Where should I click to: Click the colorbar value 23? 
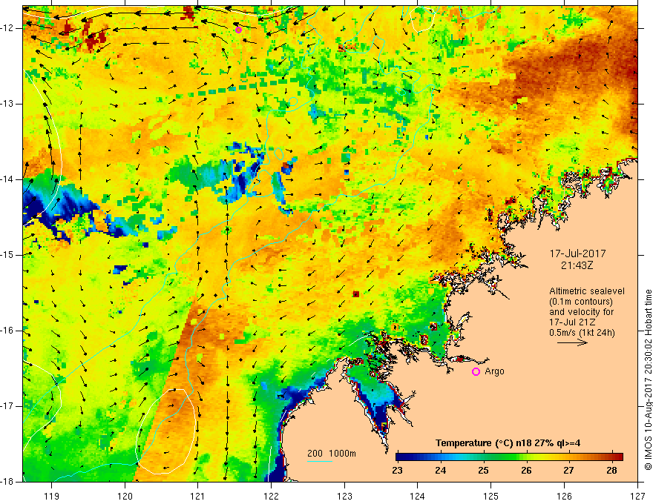397,471
